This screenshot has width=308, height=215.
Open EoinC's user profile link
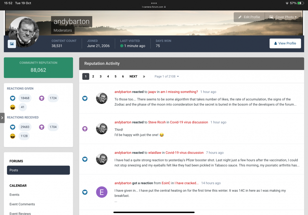166,183
